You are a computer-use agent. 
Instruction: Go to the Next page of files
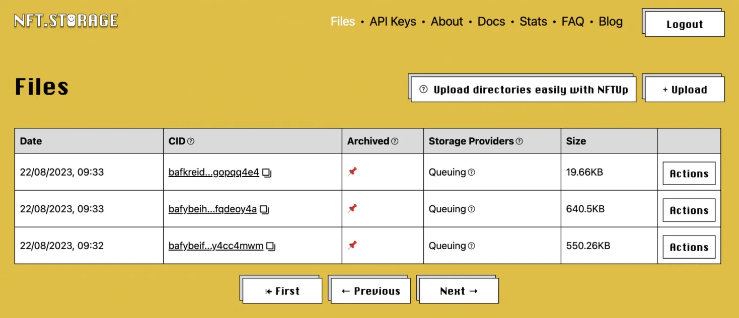click(458, 291)
